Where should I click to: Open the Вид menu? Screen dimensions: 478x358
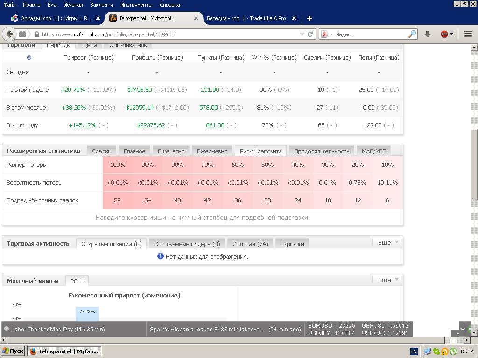(52, 5)
